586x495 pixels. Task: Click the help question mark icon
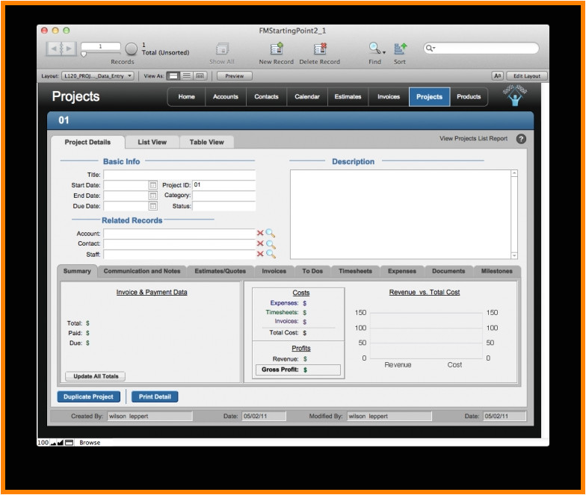coord(521,139)
